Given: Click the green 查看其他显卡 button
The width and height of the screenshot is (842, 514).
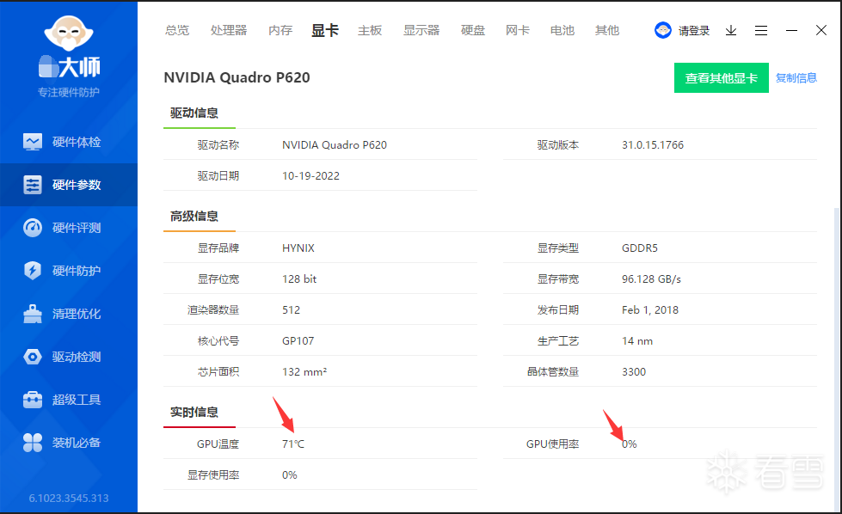Looking at the screenshot, I should (x=722, y=78).
